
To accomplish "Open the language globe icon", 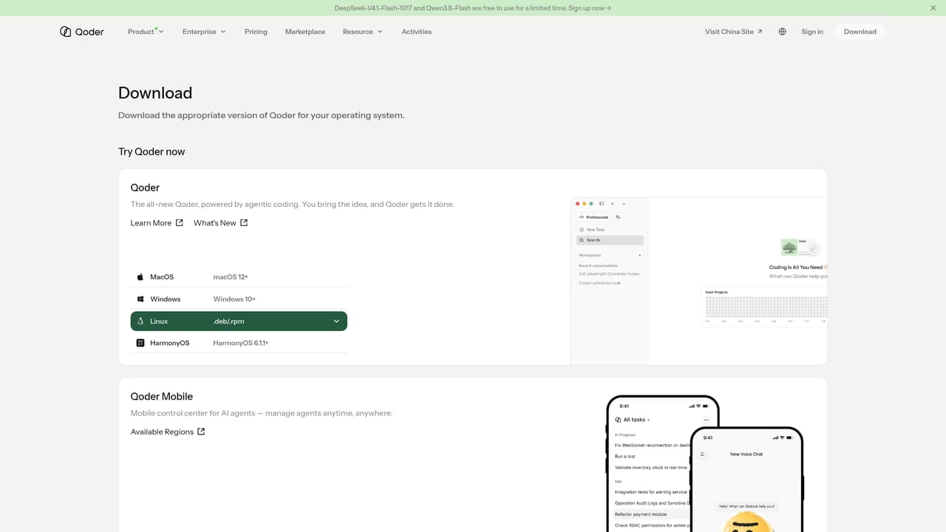I will point(782,32).
